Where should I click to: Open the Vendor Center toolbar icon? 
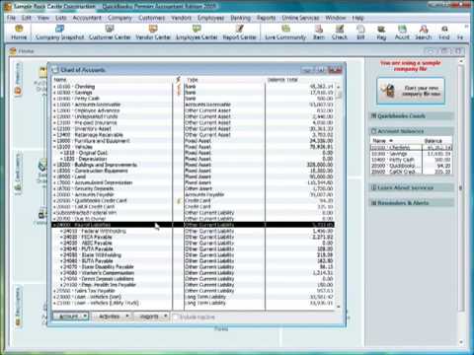[x=153, y=33]
